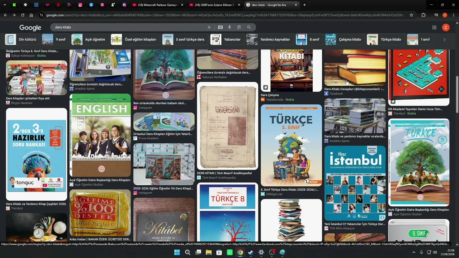The image size is (459, 258).
Task: Reload the Google Images page
Action: click(x=23, y=15)
